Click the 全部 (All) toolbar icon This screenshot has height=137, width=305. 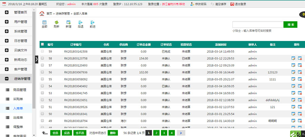(x=44, y=24)
